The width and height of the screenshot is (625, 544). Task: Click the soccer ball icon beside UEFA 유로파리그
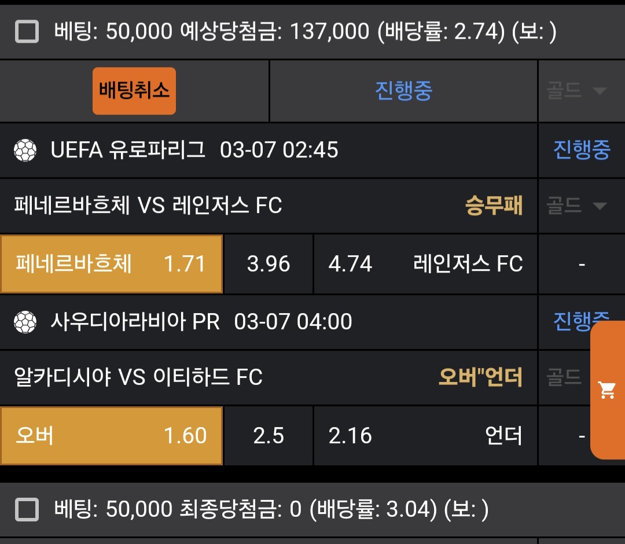click(x=25, y=150)
